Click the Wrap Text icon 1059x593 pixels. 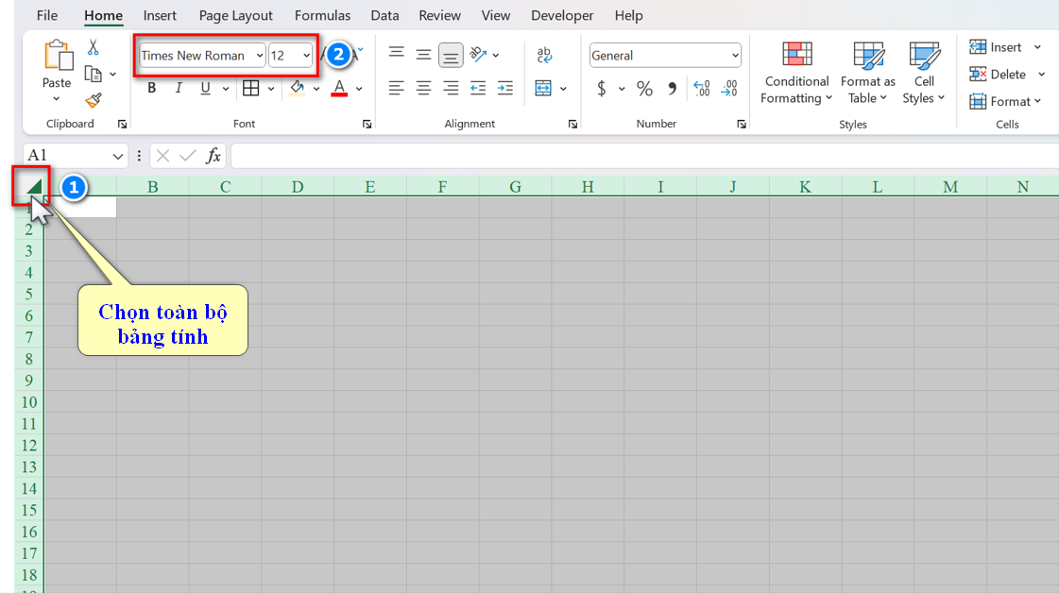(x=544, y=56)
